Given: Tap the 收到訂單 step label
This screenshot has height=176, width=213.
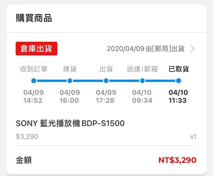Looking at the screenshot, I should (34, 69).
